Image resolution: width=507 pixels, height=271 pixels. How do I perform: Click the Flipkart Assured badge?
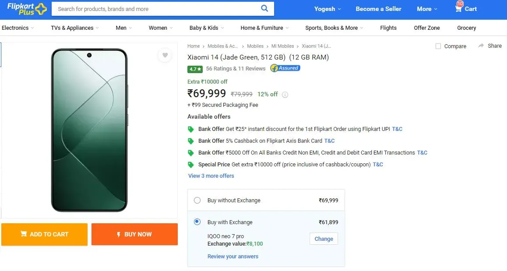pos(285,68)
